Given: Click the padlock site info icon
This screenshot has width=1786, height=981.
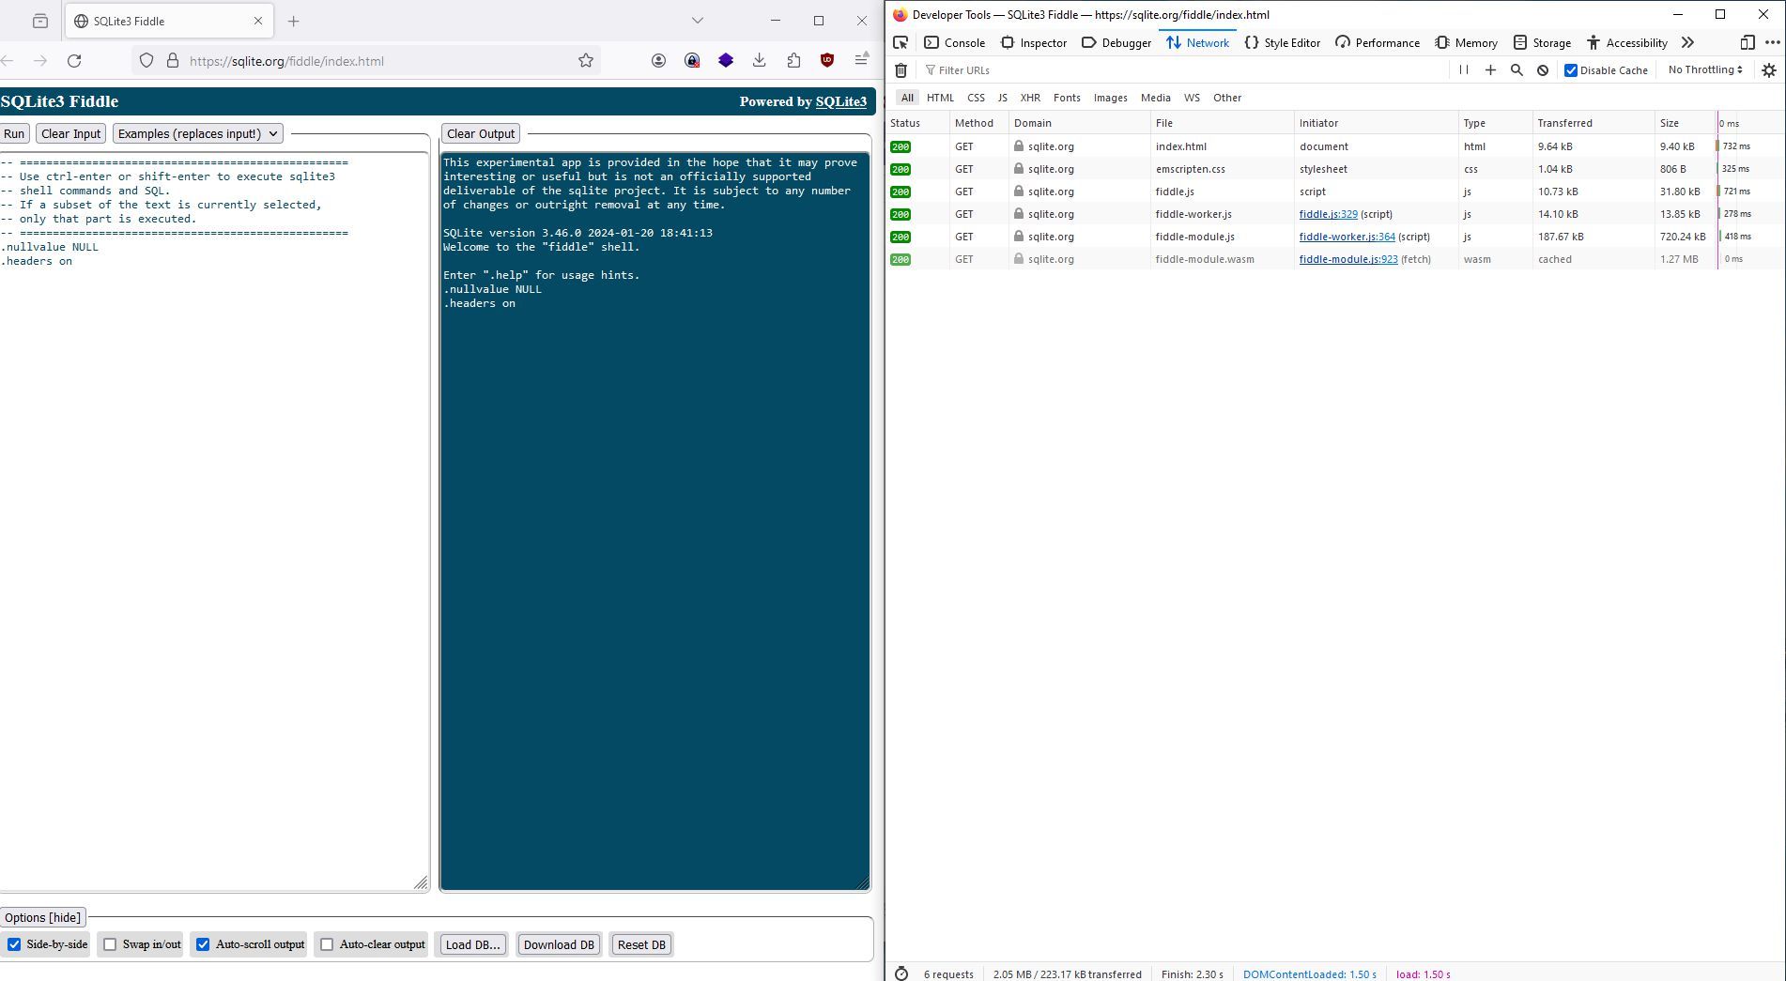Looking at the screenshot, I should 173,61.
